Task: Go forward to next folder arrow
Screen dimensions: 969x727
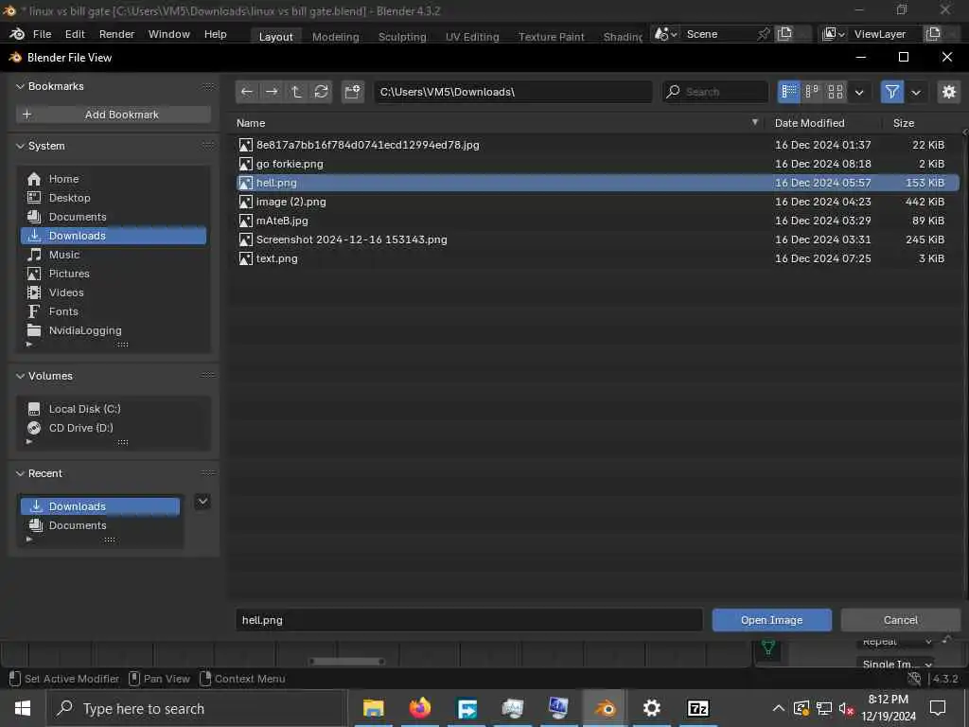Action: pyautogui.click(x=272, y=92)
